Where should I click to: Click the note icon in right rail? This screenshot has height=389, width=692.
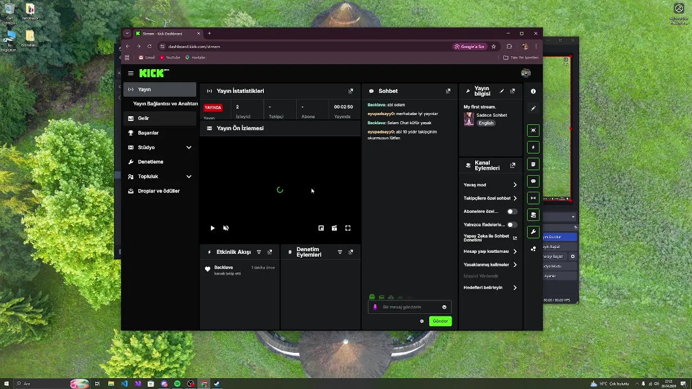pos(533,164)
